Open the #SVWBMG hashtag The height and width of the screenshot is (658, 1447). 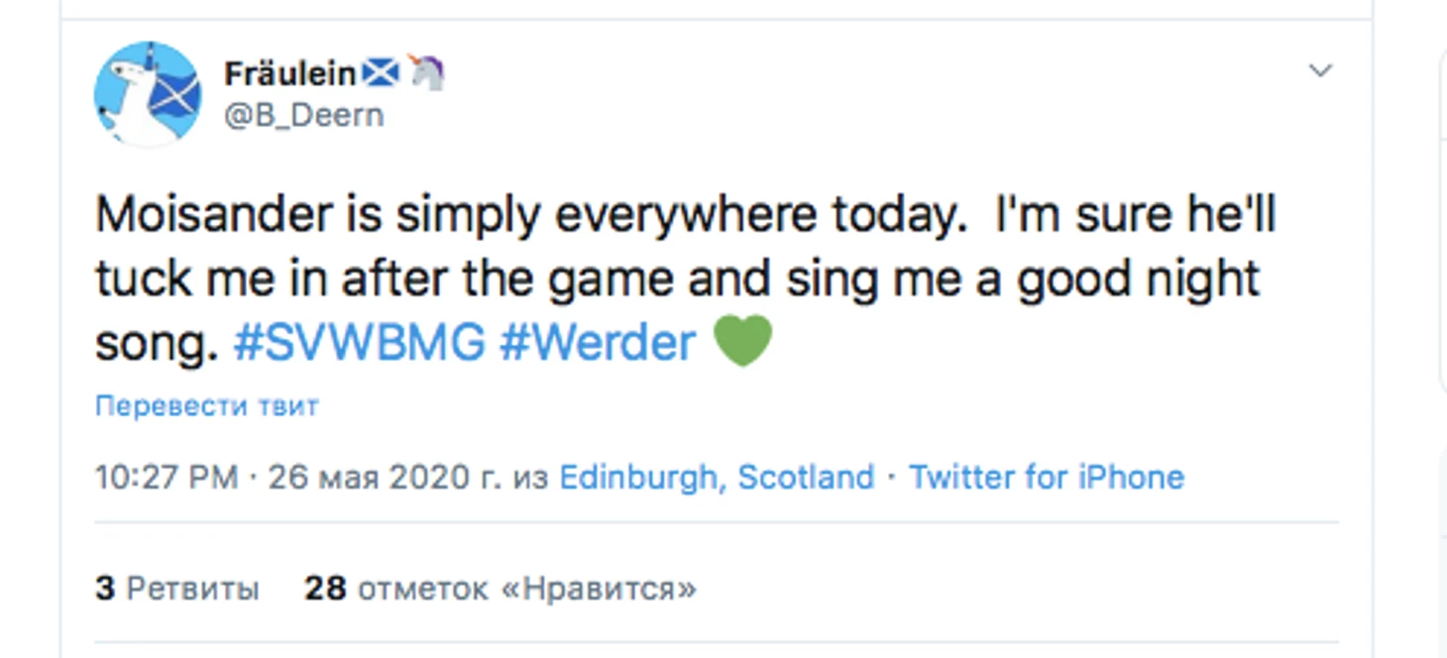pyautogui.click(x=359, y=343)
